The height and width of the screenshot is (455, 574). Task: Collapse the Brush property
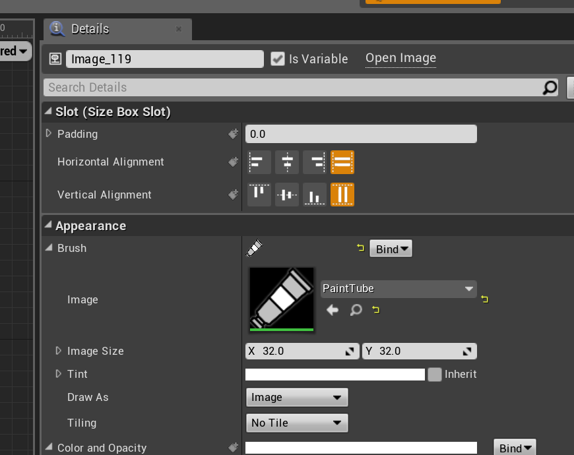pyautogui.click(x=49, y=248)
